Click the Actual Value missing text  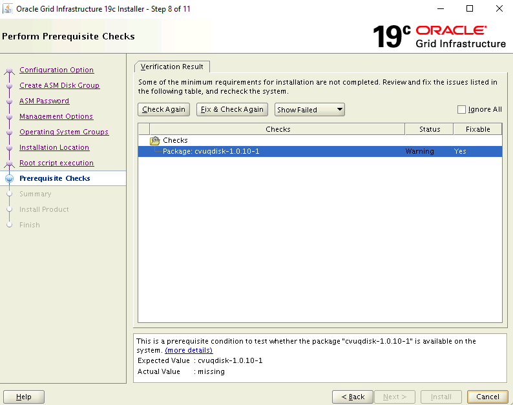(x=211, y=371)
